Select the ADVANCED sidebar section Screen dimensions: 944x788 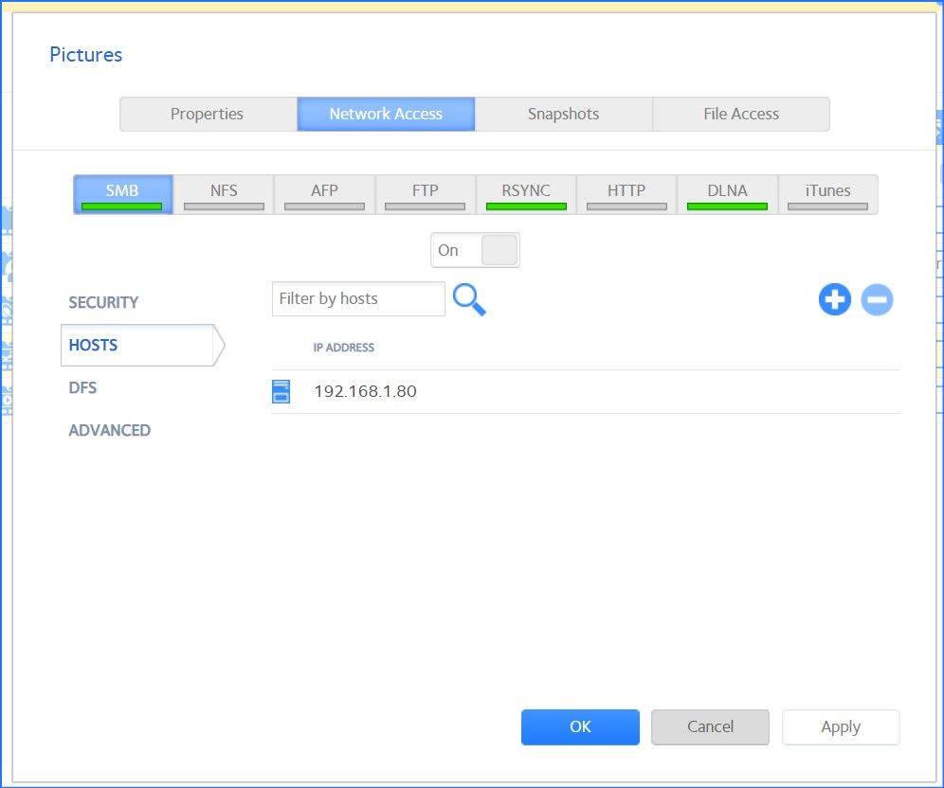[x=109, y=430]
